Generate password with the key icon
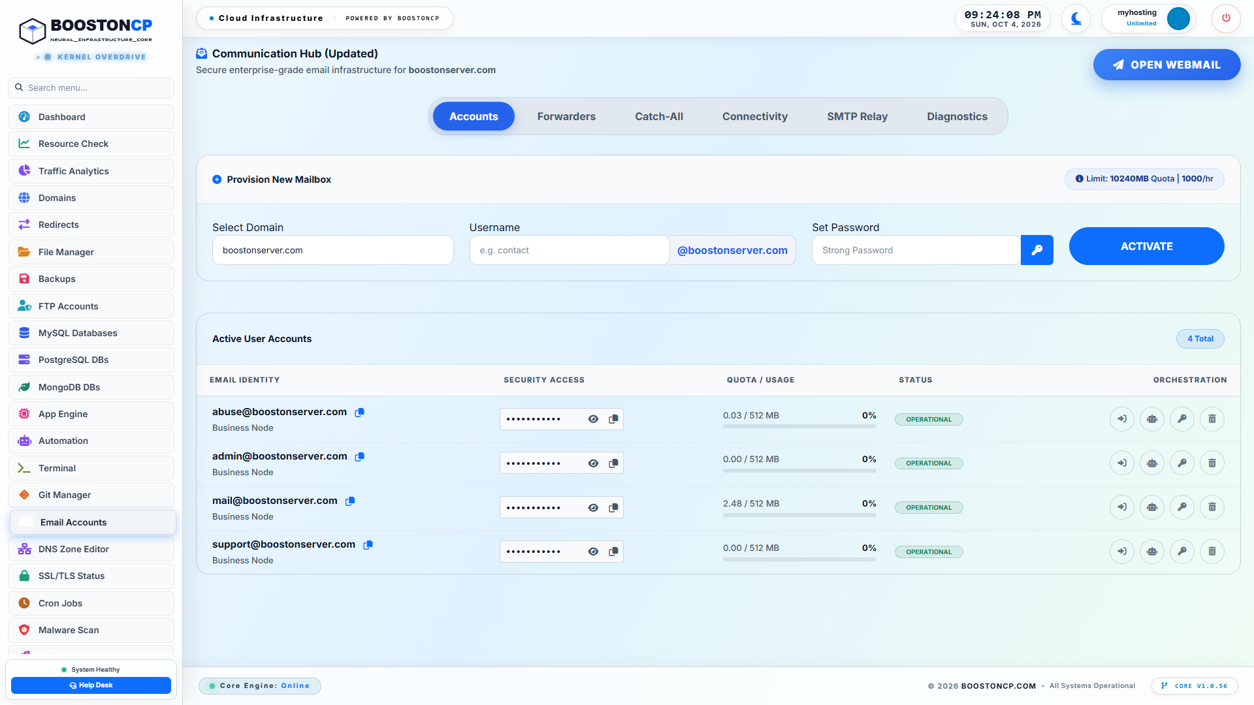1254x705 pixels. click(x=1037, y=250)
